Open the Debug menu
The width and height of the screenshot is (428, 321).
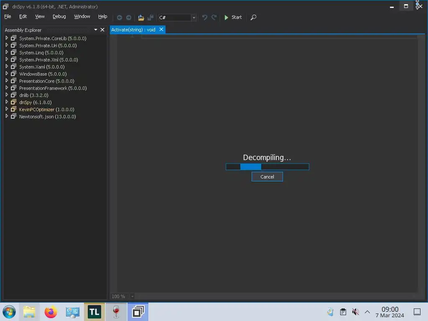[x=59, y=16]
